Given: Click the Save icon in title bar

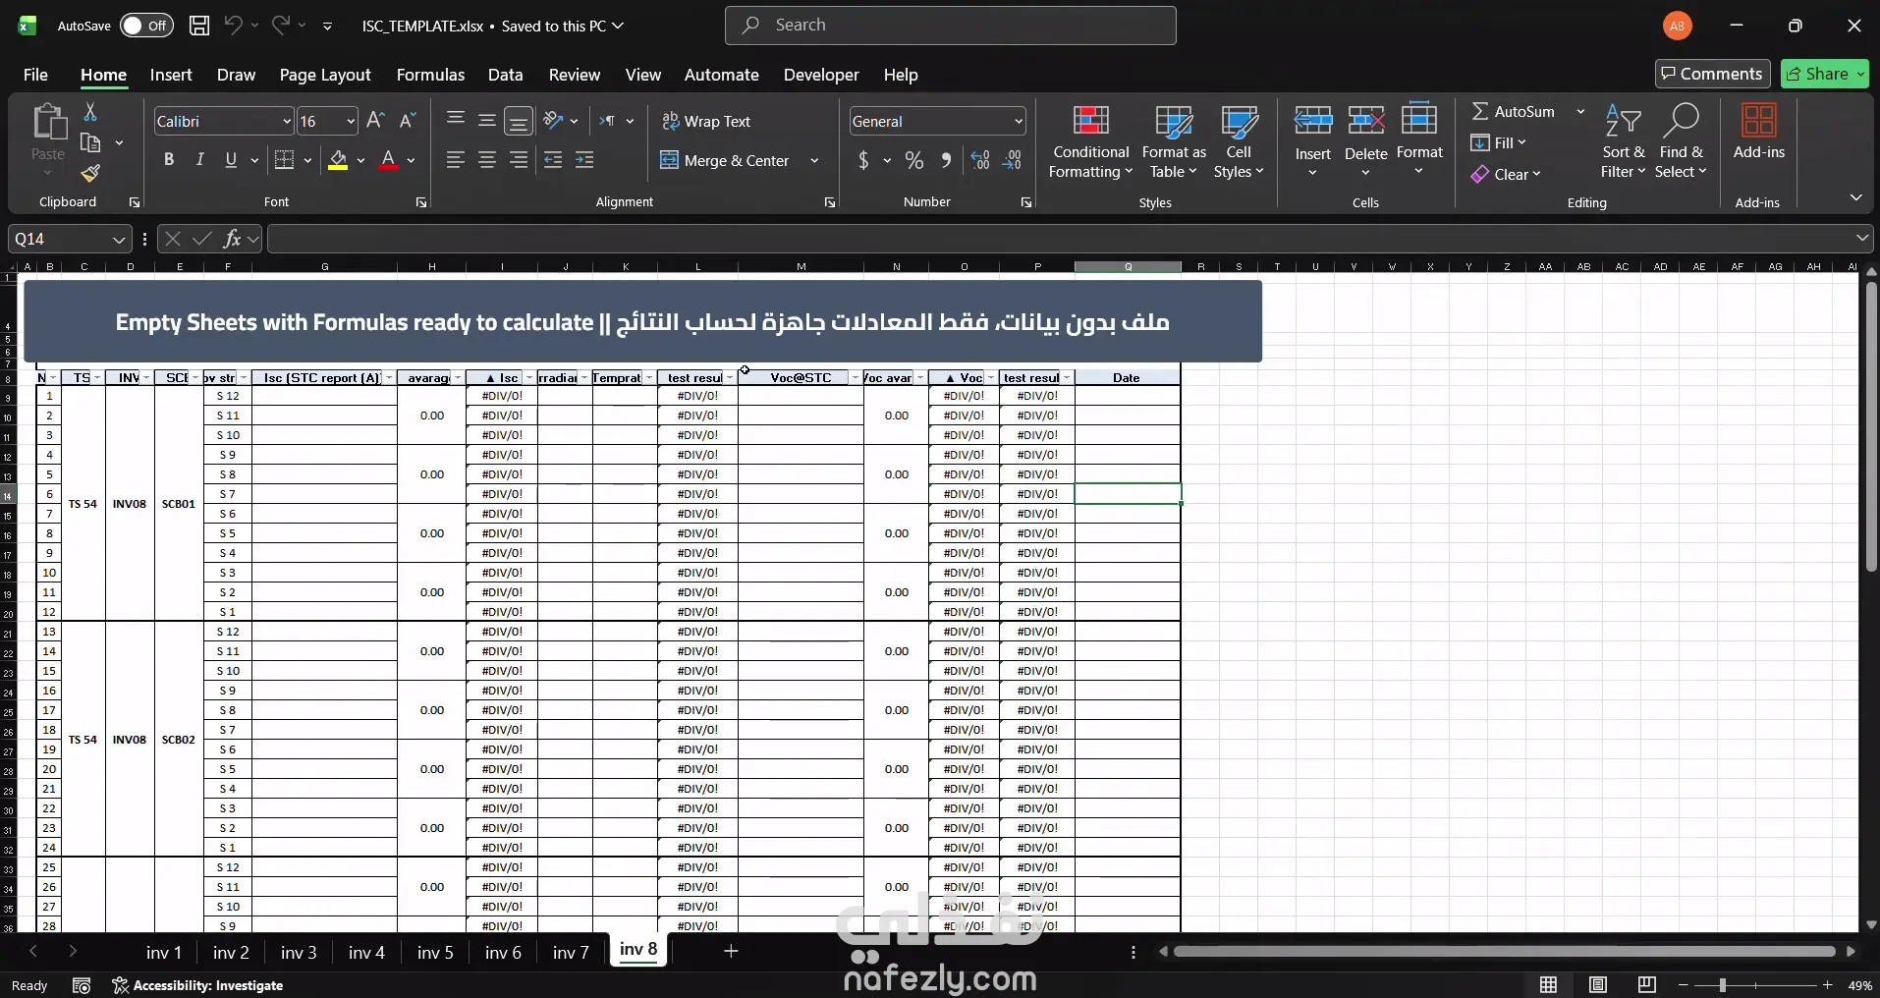Looking at the screenshot, I should (199, 26).
